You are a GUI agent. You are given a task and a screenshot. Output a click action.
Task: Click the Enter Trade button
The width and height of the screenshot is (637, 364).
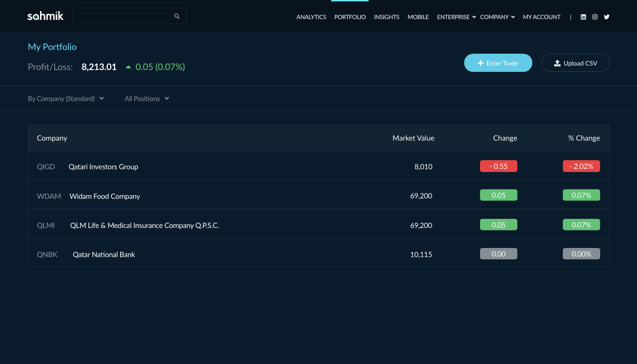click(x=498, y=63)
